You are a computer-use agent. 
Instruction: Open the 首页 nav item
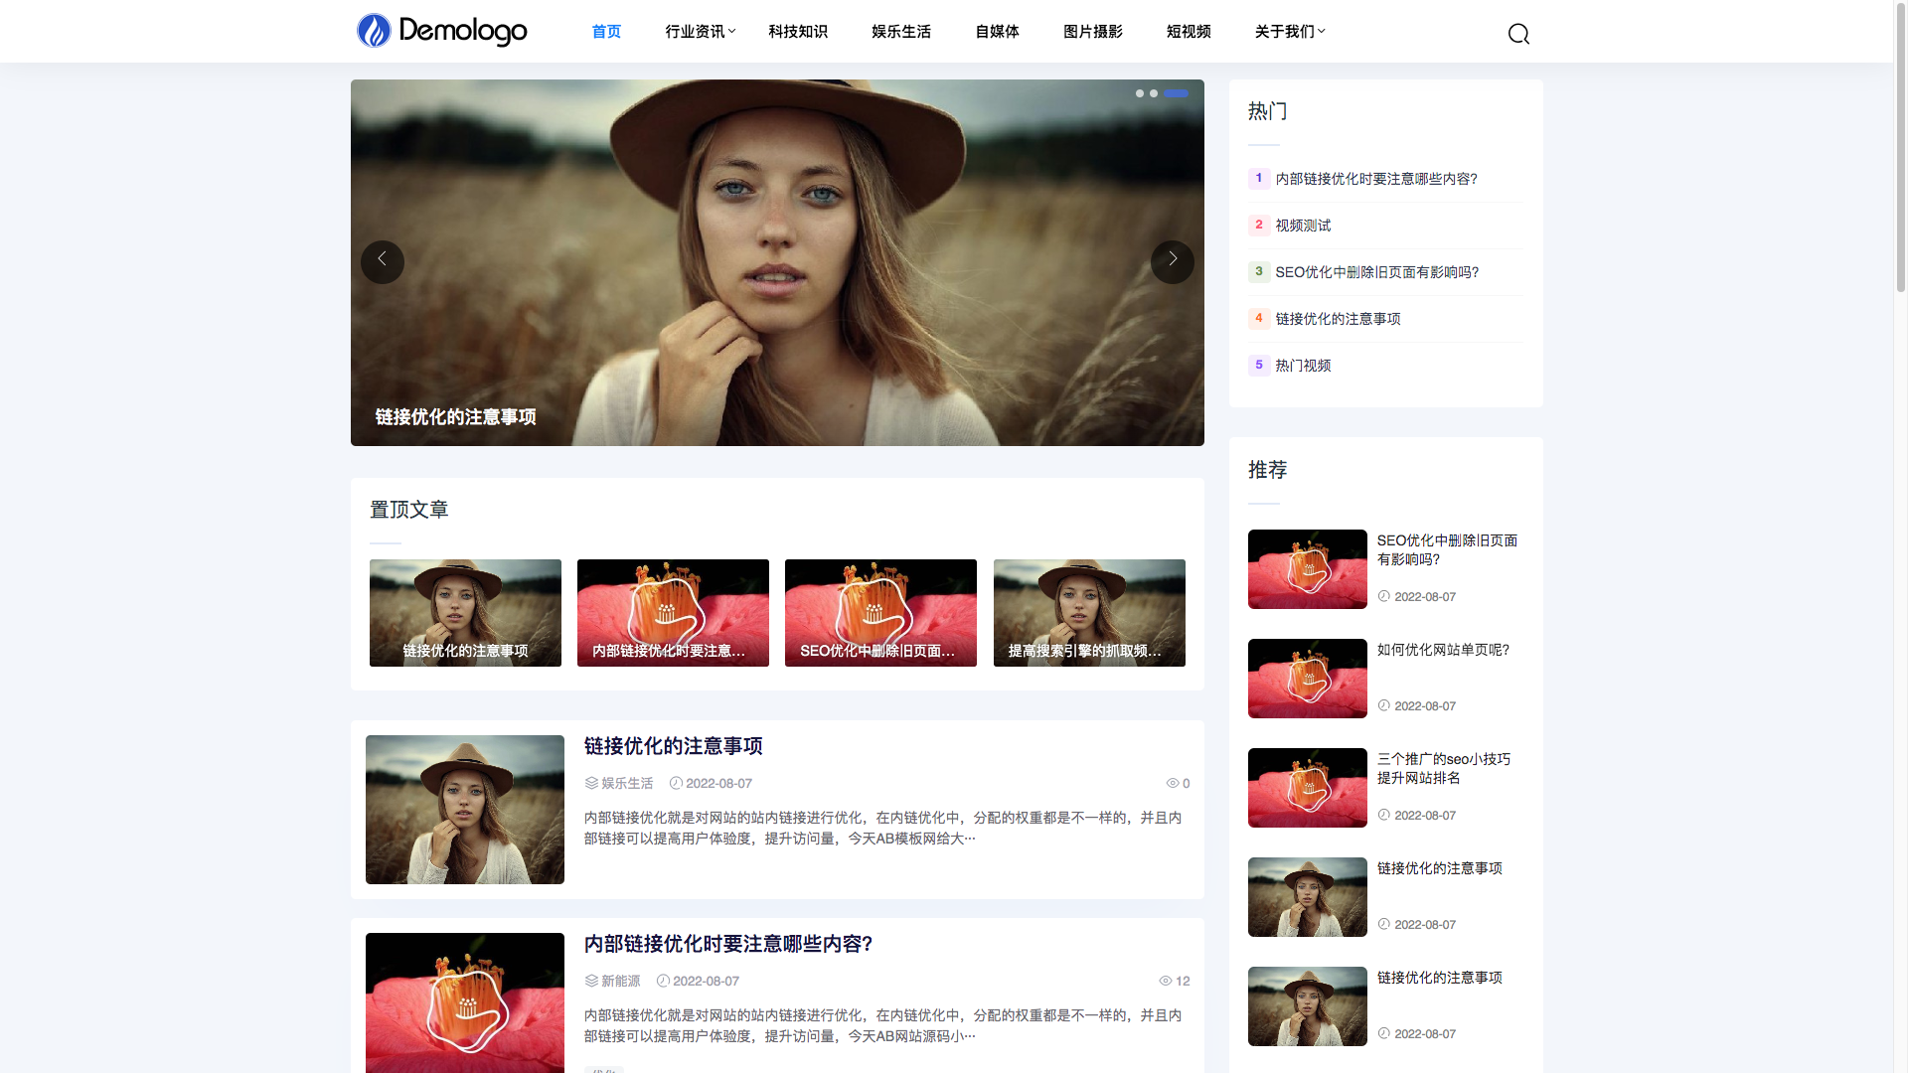pos(606,32)
